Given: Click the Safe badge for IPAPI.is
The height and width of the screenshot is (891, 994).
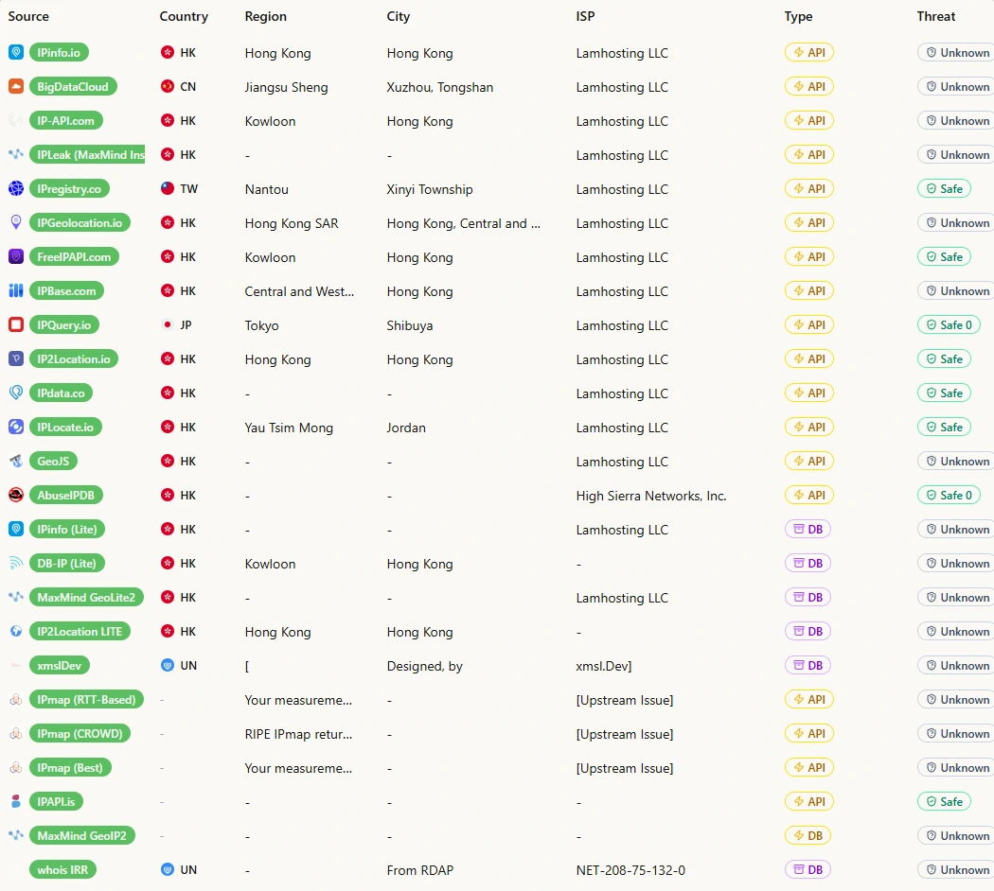Looking at the screenshot, I should 944,802.
